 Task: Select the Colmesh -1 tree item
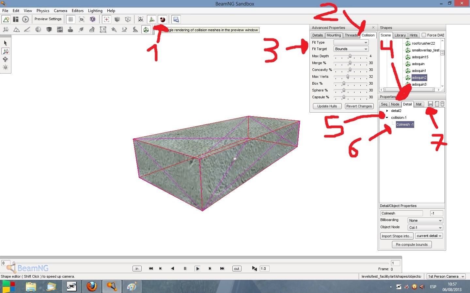pos(405,124)
